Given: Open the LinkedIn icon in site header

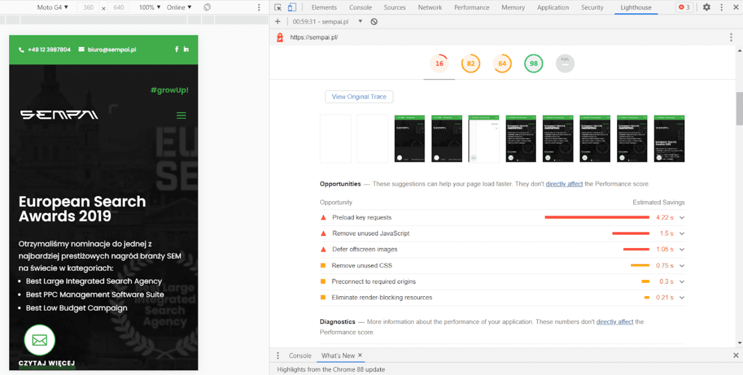Looking at the screenshot, I should 186,49.
